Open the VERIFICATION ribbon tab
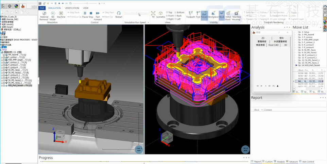This screenshot has height=164, width=327. click(x=72, y=8)
